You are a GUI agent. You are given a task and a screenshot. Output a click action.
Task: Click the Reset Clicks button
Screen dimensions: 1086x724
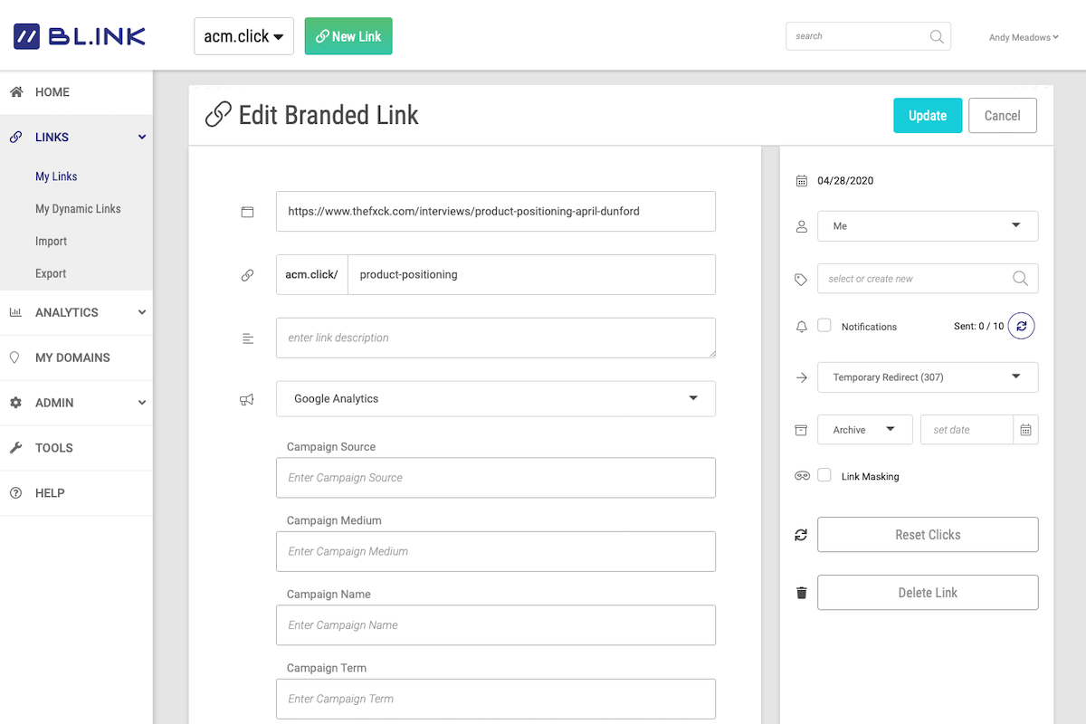927,535
